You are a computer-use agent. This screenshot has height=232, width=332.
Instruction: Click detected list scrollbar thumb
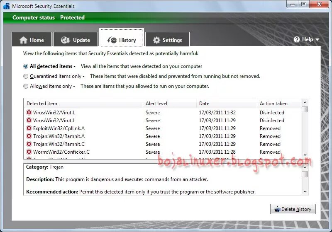(305, 109)
